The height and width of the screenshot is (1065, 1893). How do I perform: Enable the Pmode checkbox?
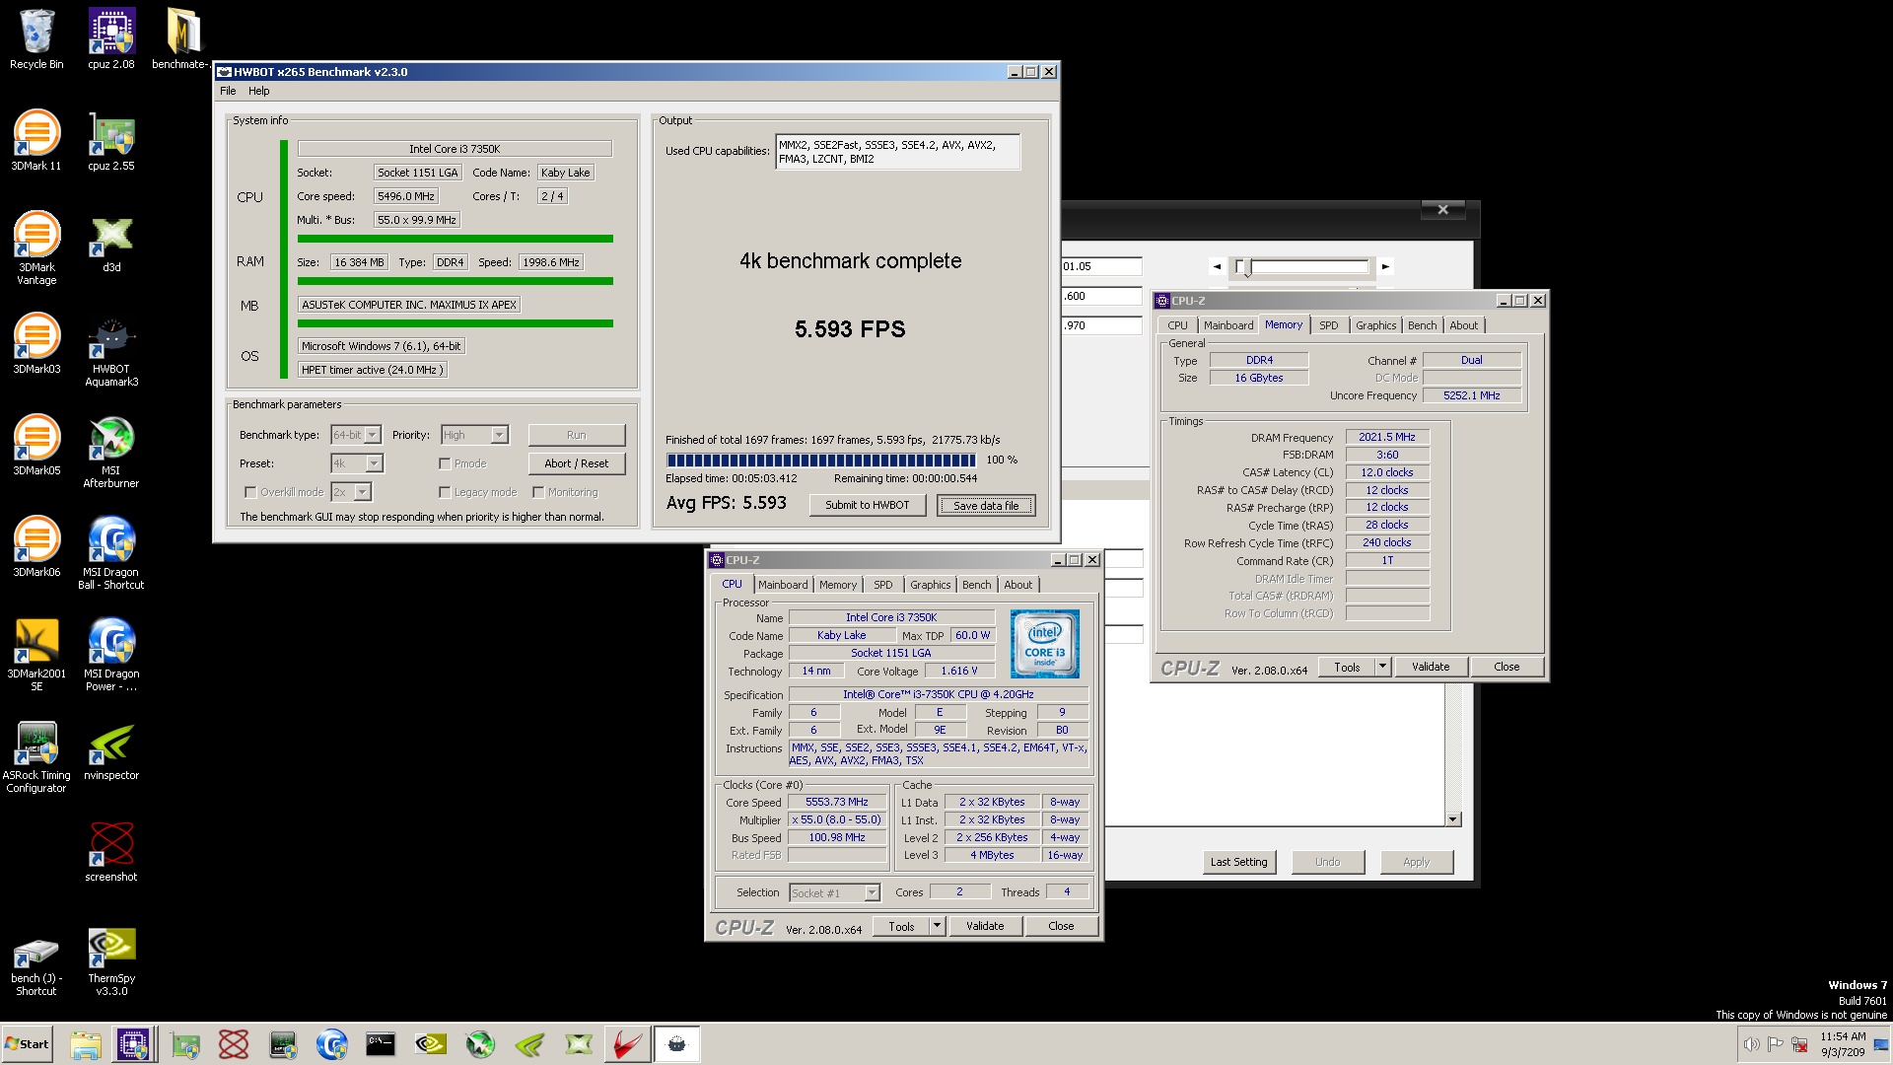click(445, 463)
